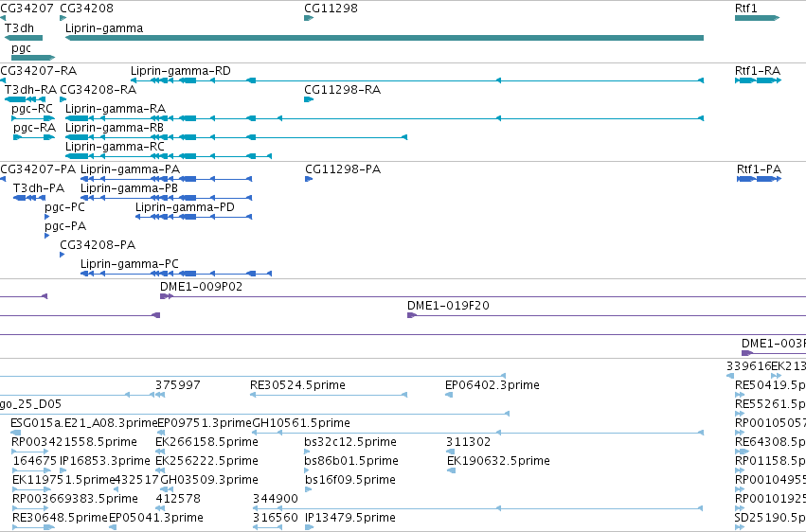
Task: Select the CG34207 gene label
Action: (x=27, y=9)
